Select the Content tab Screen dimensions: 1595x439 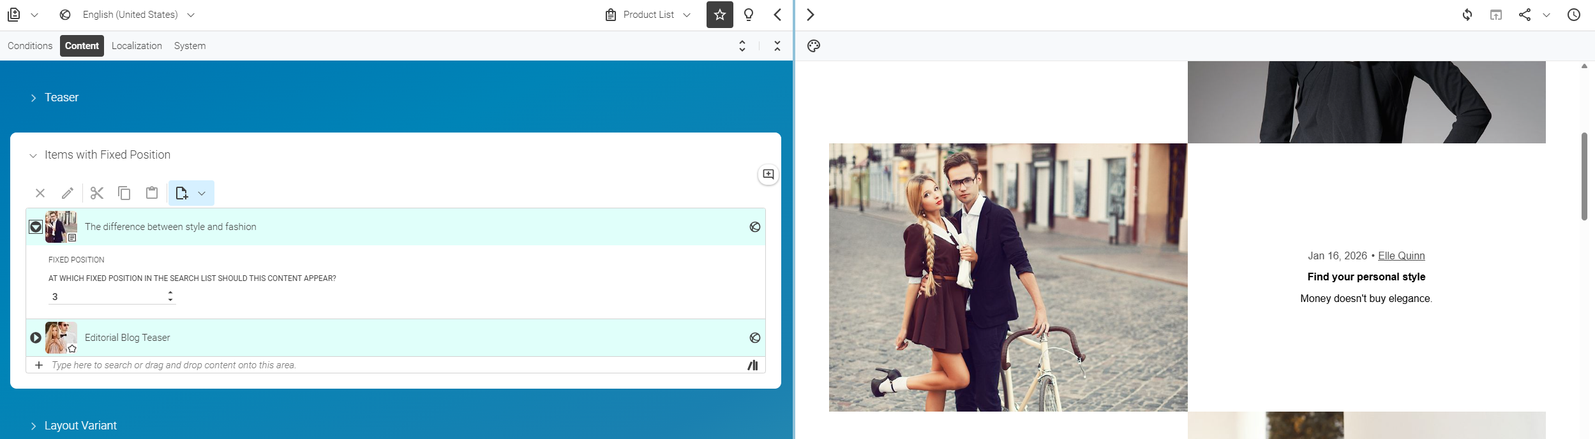click(x=82, y=46)
